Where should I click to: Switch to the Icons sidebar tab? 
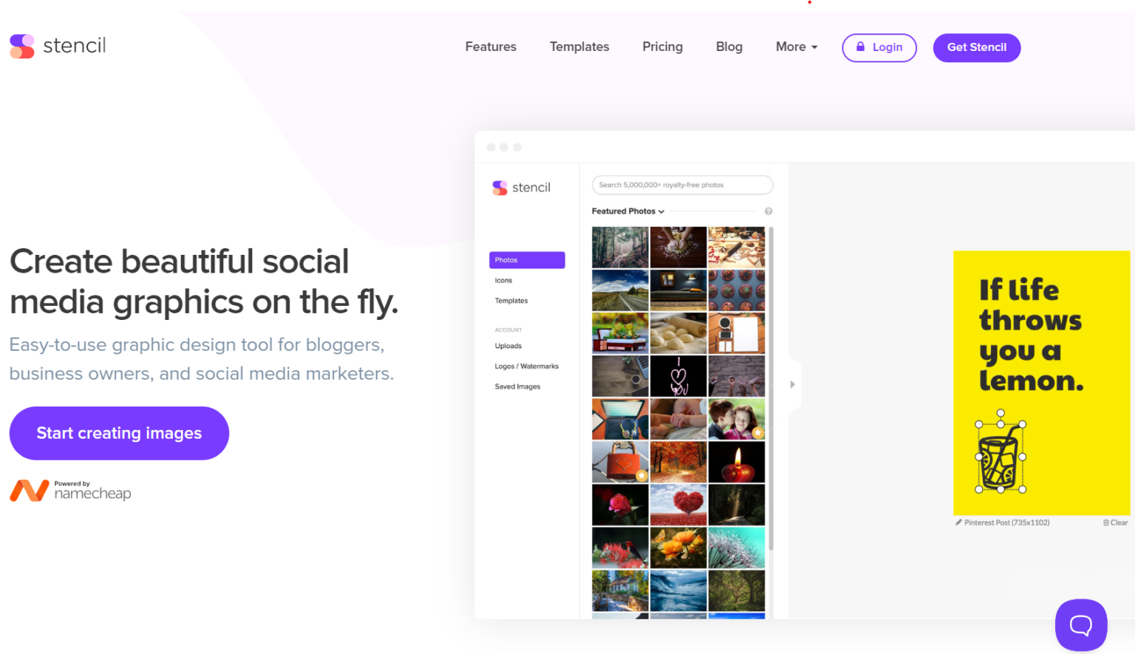[x=503, y=280]
